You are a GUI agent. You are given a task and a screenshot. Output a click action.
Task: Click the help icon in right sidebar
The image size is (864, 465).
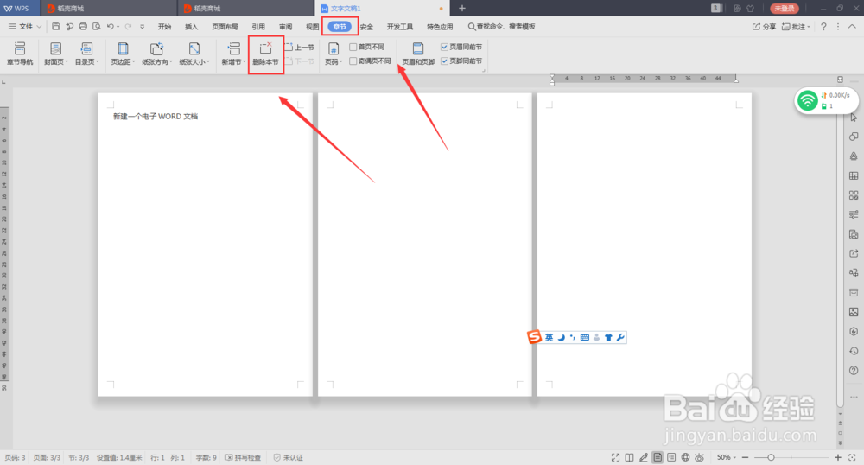pyautogui.click(x=854, y=370)
